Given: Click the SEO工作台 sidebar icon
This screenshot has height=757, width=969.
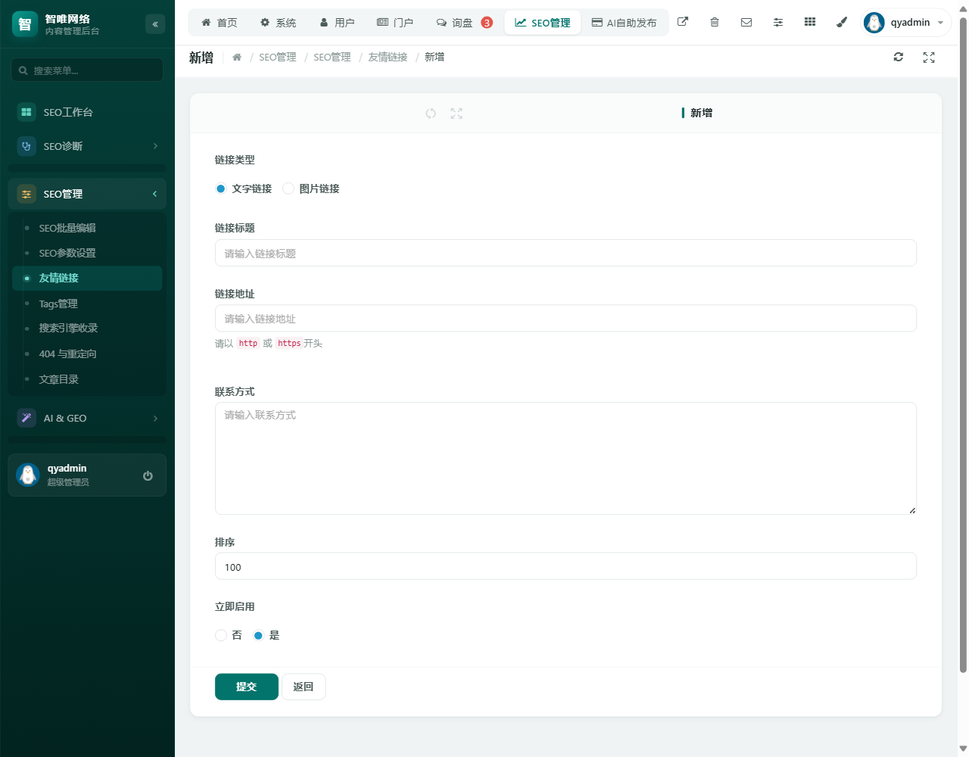Looking at the screenshot, I should pyautogui.click(x=26, y=112).
